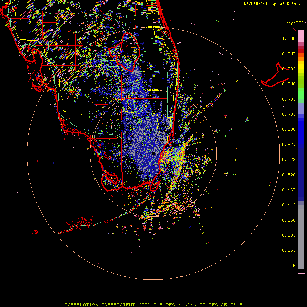Image resolution: width=307 pixels, height=307 pixels.
Task: Click the 0.413 scale value
Action: click(289, 205)
